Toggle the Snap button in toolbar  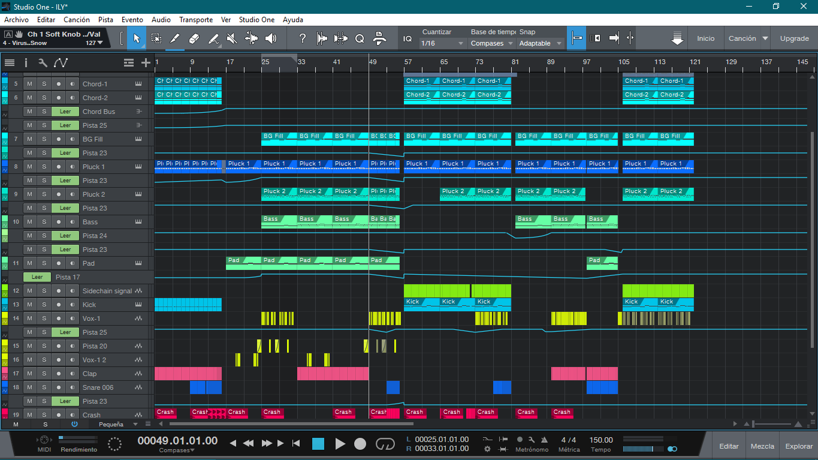(x=576, y=38)
